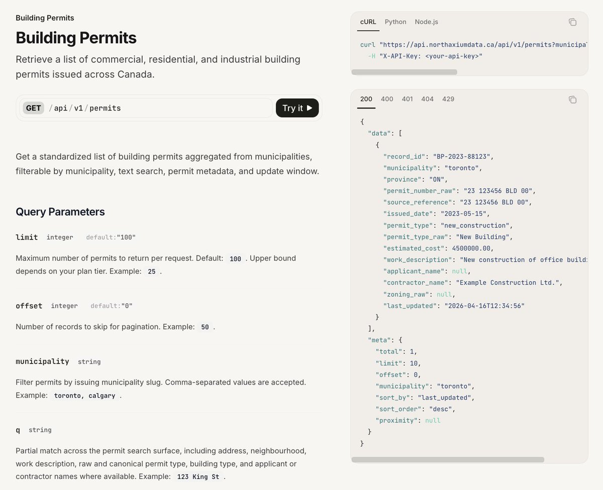603x490 pixels.
Task: Click the proximity null value
Action: click(433, 420)
